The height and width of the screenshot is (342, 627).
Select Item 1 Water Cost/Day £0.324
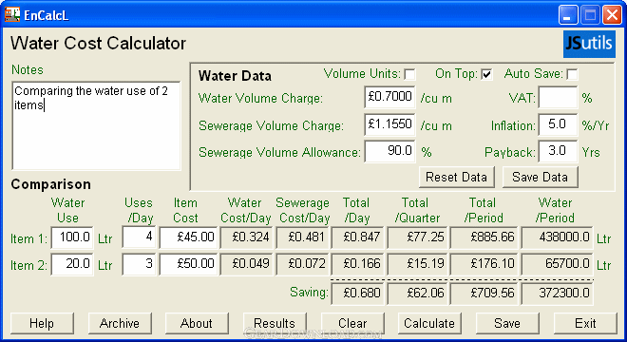pyautogui.click(x=246, y=237)
